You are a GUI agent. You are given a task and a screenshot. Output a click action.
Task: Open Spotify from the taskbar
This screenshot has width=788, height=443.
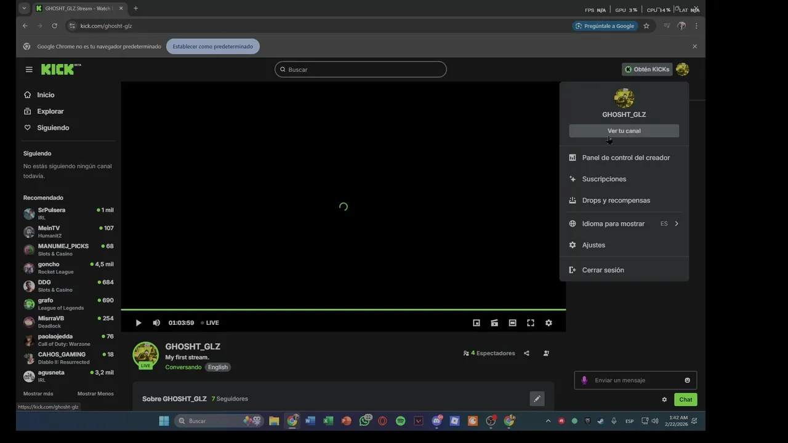pos(401,421)
